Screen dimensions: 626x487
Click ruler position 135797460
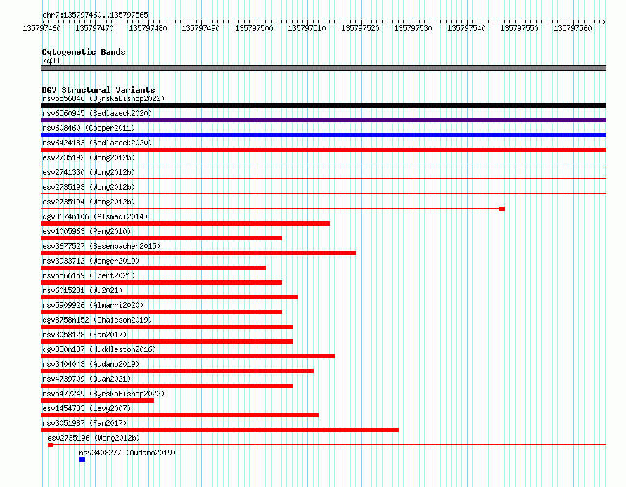click(x=41, y=28)
